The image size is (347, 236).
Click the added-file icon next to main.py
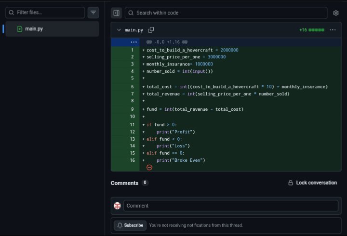20,29
